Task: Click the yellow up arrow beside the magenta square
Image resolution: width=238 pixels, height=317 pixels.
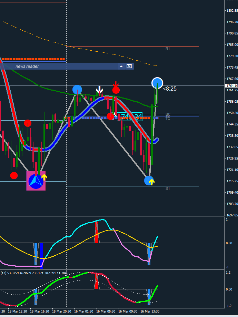Action: 44,177
